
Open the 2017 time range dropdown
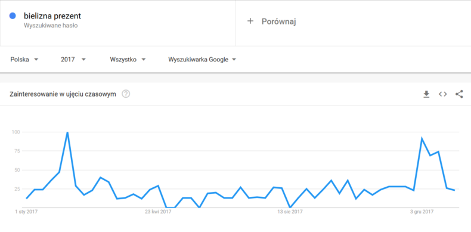(73, 60)
